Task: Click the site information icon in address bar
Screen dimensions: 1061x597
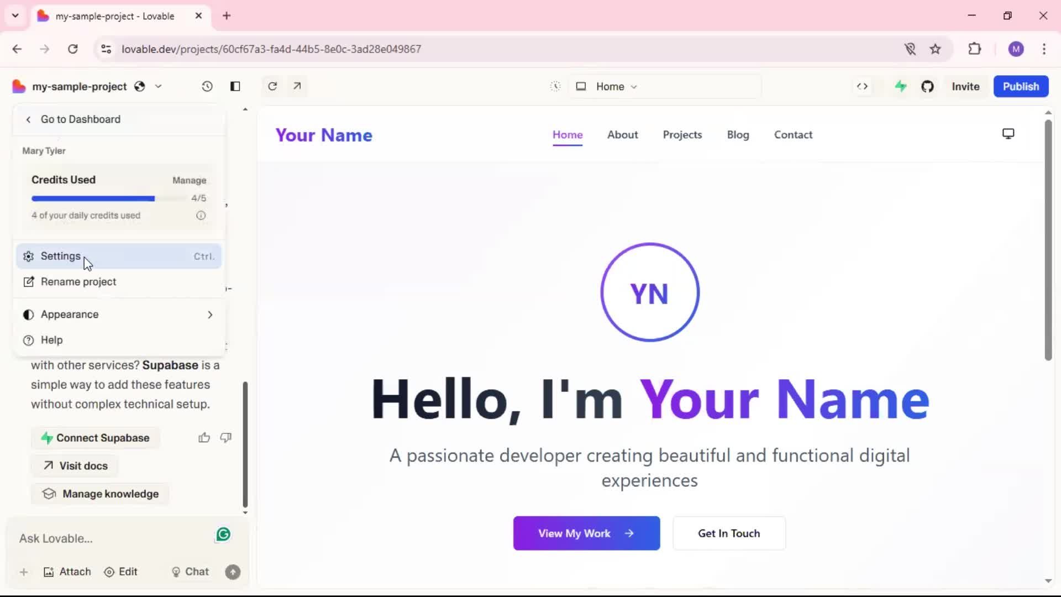Action: click(x=106, y=49)
